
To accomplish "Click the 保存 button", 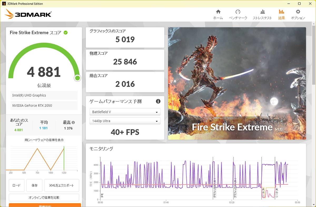I will pyautogui.click(x=34, y=185).
